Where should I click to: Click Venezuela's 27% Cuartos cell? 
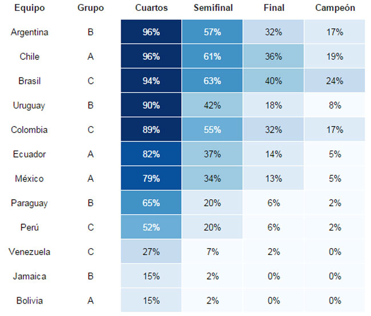click(x=151, y=252)
